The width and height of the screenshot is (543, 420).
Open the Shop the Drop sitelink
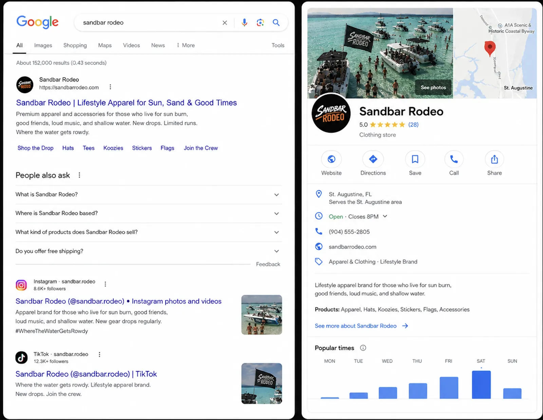tap(35, 148)
